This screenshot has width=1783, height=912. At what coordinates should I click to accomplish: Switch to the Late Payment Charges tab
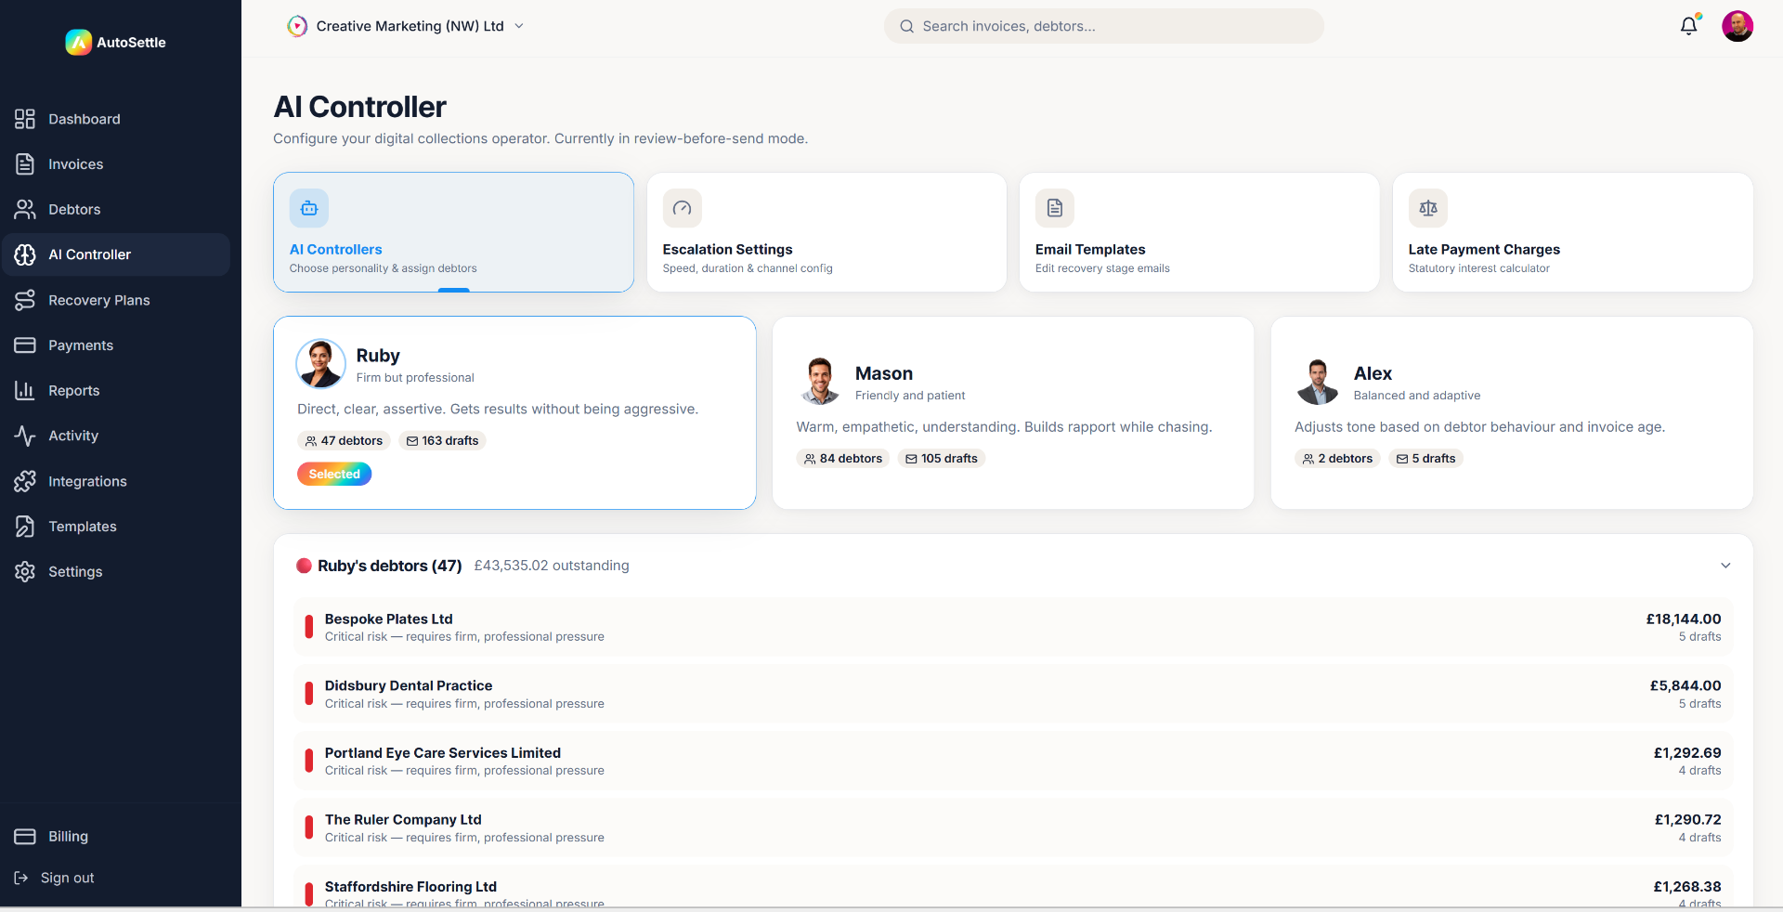[1572, 232]
